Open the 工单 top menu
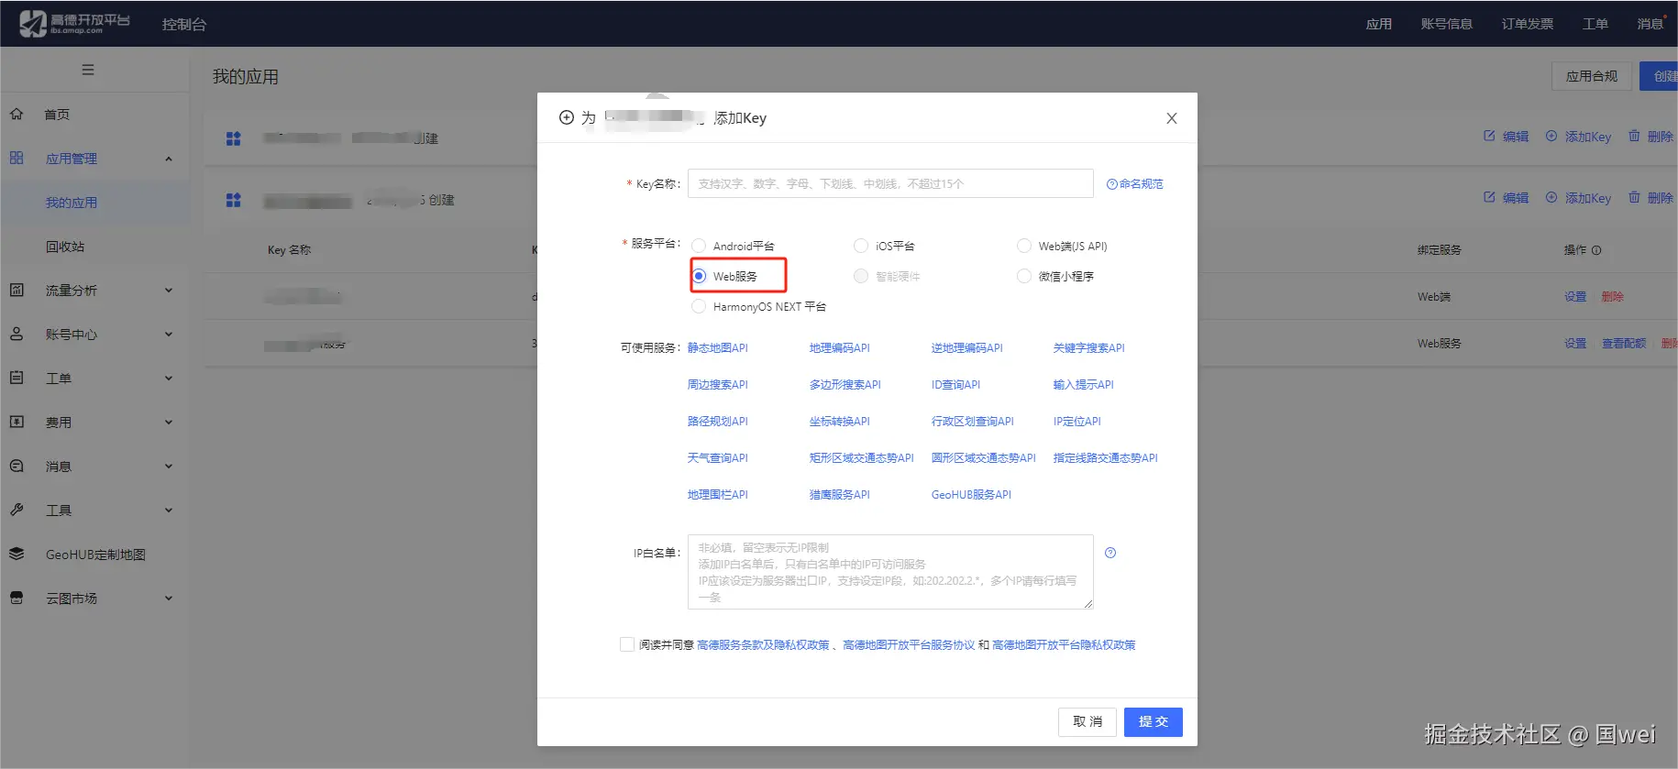The width and height of the screenshot is (1678, 769). [1595, 24]
